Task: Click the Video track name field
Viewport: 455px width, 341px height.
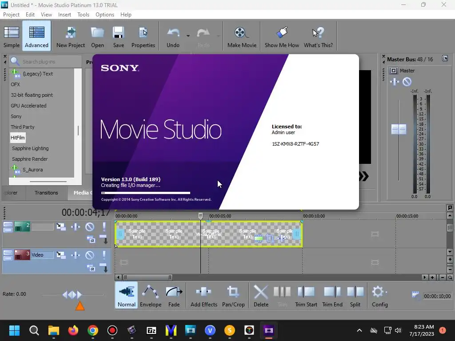Action: pyautogui.click(x=42, y=255)
